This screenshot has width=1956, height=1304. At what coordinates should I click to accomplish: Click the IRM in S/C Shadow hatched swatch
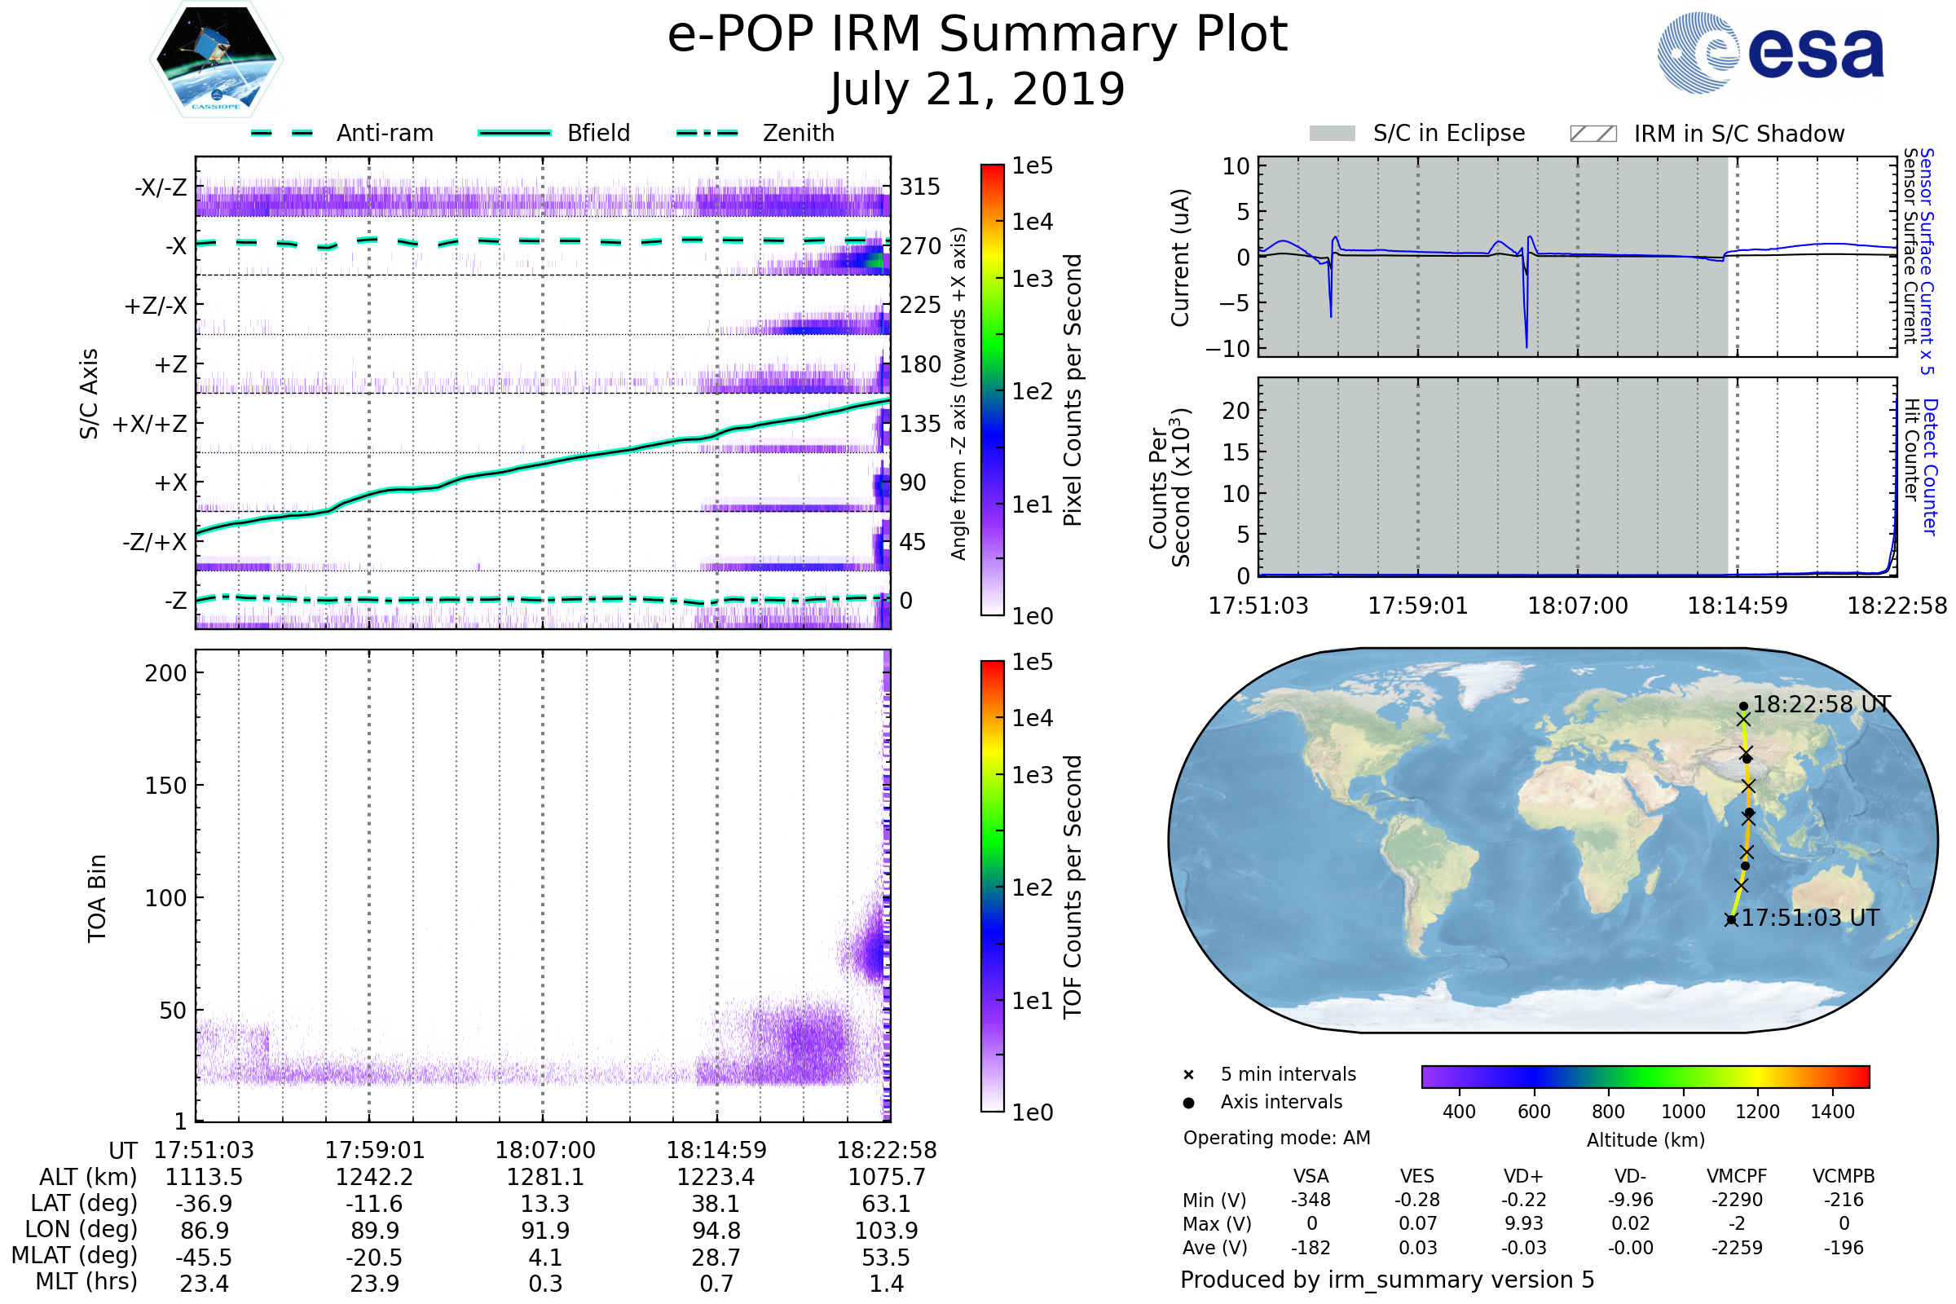tap(1593, 134)
